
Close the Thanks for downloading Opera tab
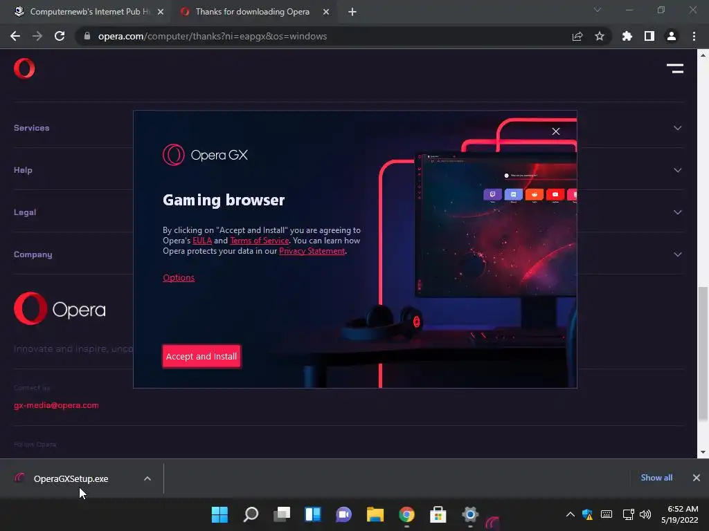[326, 12]
